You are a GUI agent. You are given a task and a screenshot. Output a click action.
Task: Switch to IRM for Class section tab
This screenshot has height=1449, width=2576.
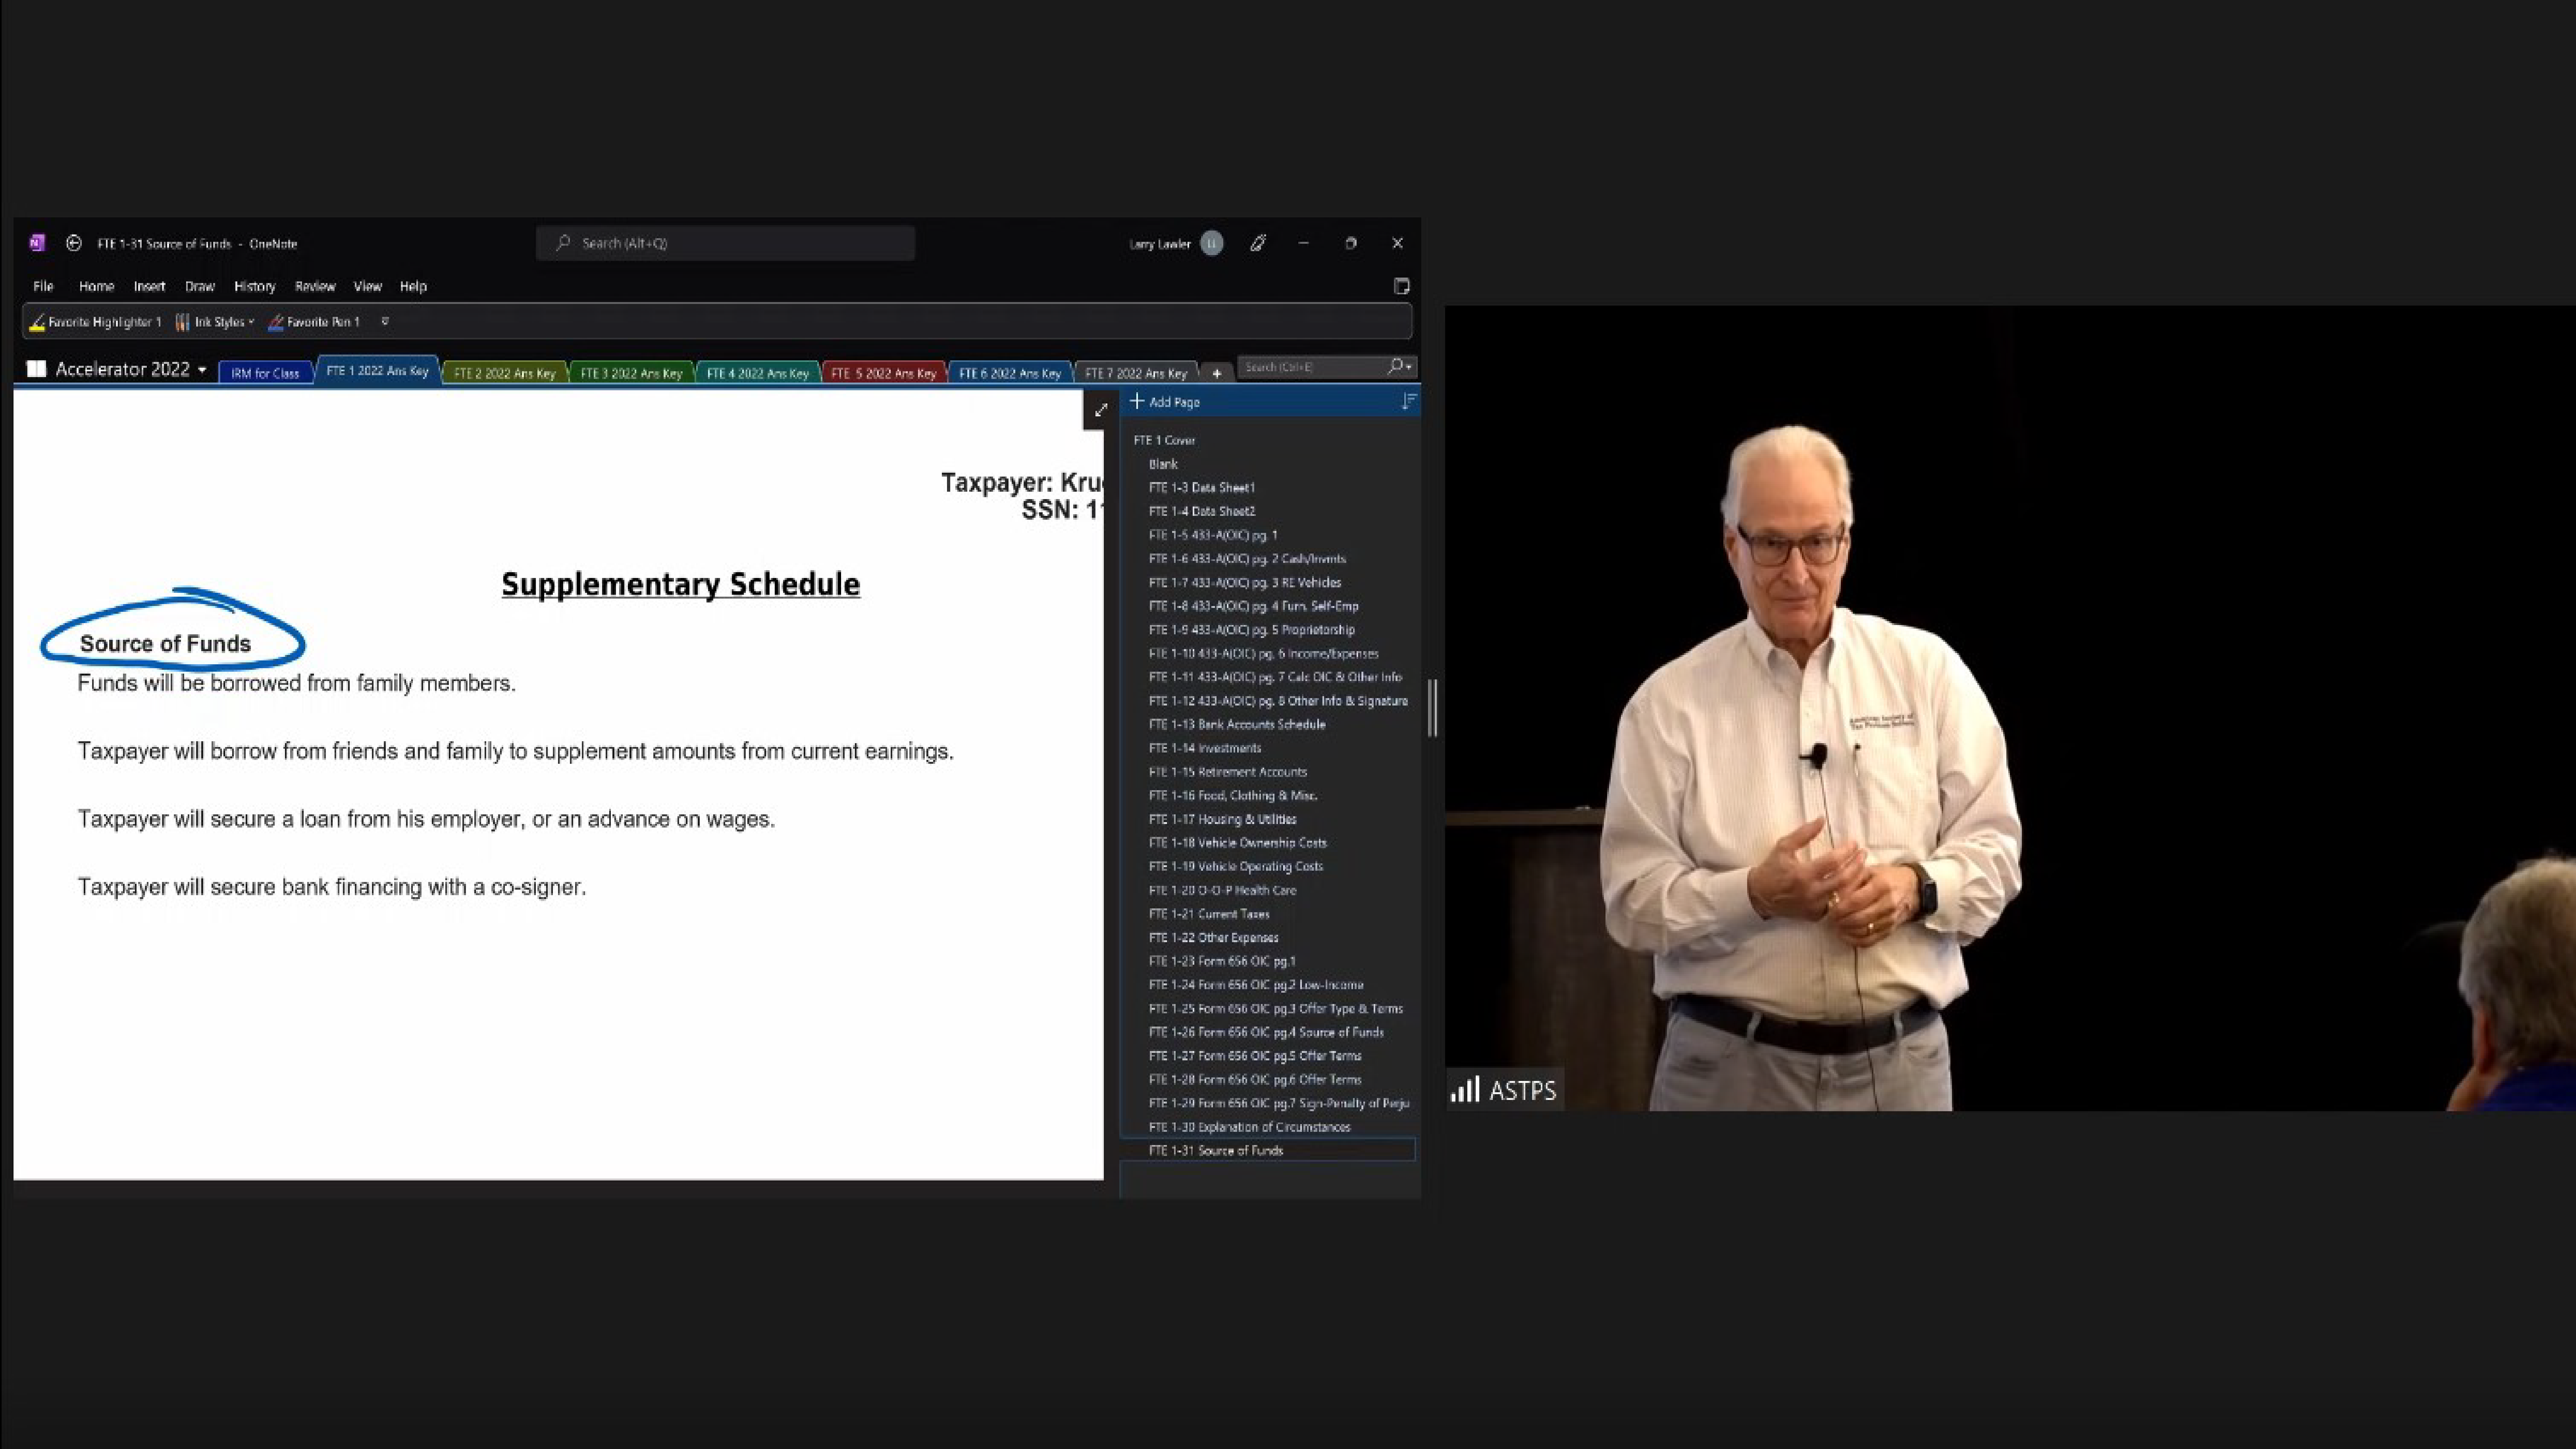click(265, 373)
